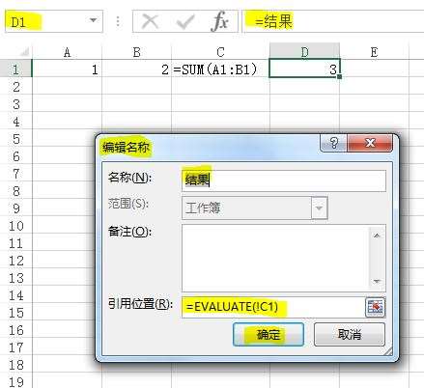Select row 3 header
The image size is (424, 388).
coord(16,104)
